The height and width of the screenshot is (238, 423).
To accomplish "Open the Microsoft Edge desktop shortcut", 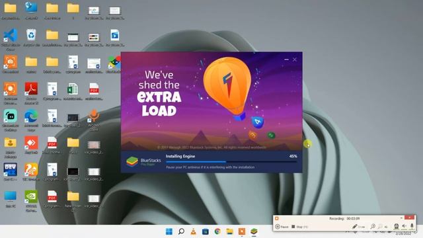I will pos(31,116).
